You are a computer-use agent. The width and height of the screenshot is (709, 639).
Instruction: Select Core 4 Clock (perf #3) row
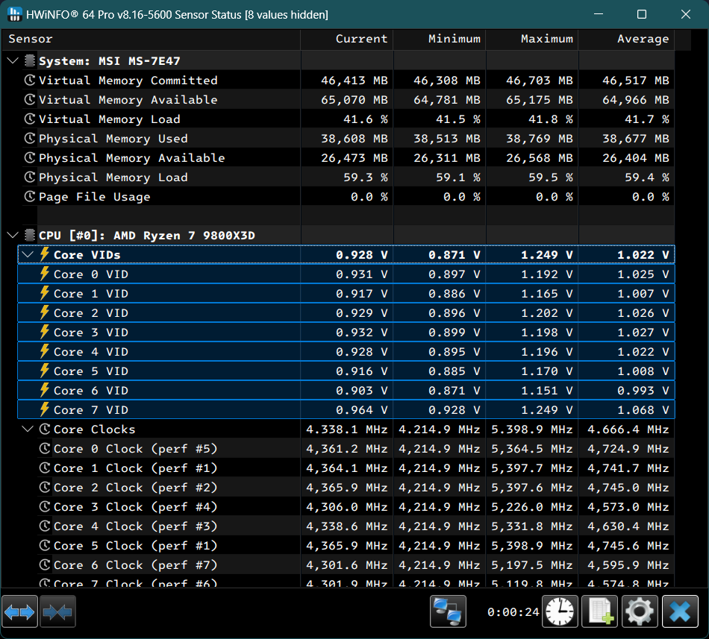tap(355, 526)
